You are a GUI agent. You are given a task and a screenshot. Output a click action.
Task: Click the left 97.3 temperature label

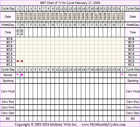[9, 57]
